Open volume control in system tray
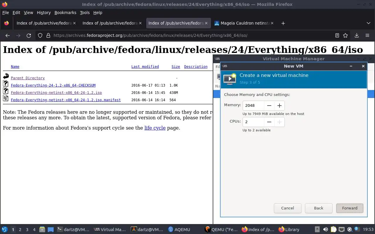The width and height of the screenshot is (375, 234). coord(325,229)
